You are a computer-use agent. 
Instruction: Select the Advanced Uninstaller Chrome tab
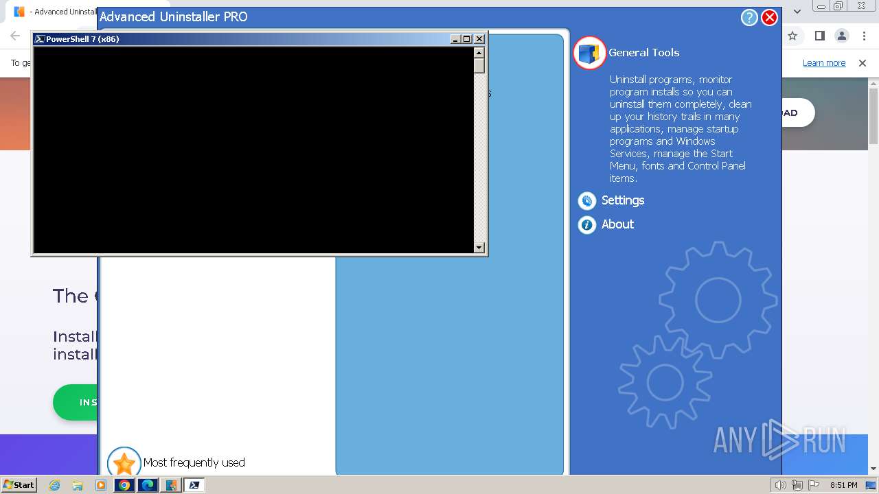[x=55, y=12]
